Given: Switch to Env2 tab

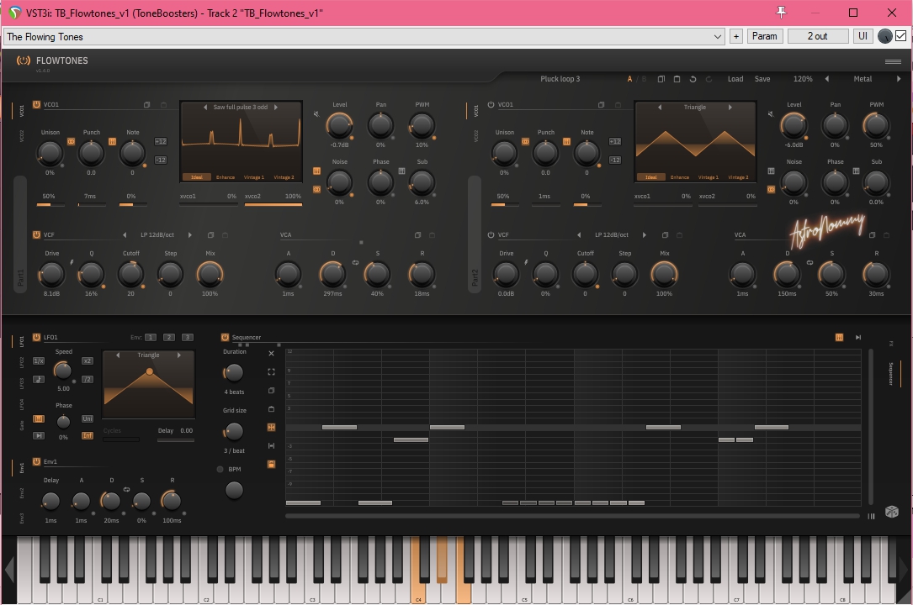Looking at the screenshot, I should pos(22,493).
